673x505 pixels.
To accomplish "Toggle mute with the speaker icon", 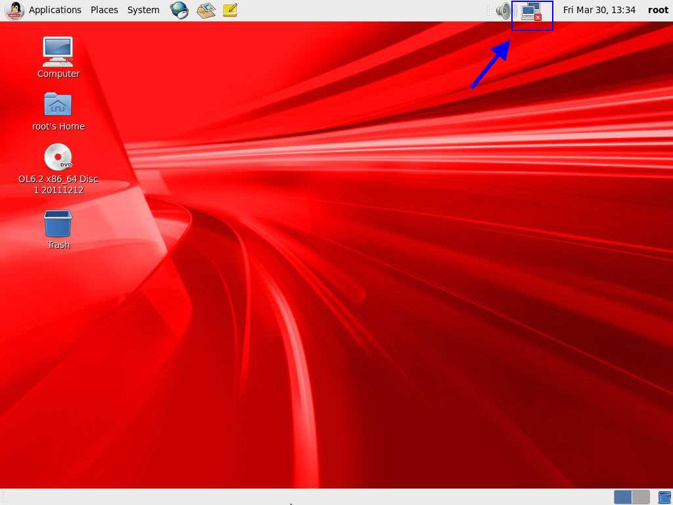I will tap(503, 10).
